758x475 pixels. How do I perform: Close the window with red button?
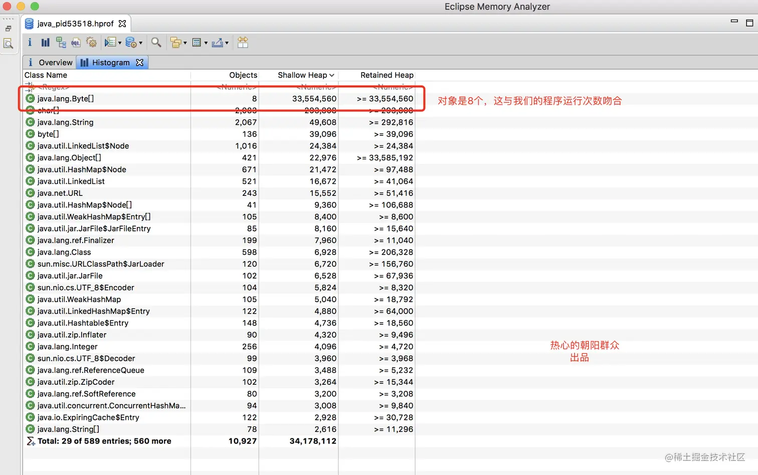click(7, 7)
